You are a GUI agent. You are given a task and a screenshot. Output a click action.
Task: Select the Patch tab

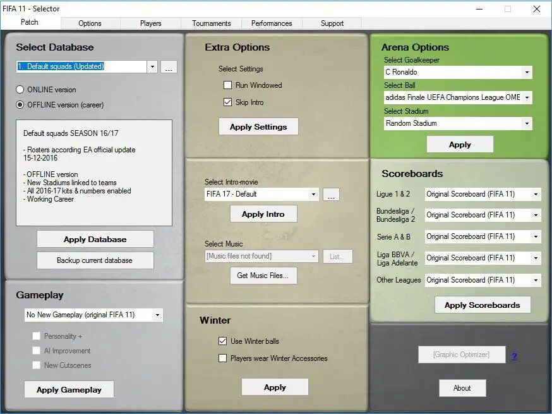tap(30, 22)
